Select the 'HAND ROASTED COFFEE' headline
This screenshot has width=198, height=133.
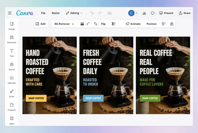[x=37, y=62]
